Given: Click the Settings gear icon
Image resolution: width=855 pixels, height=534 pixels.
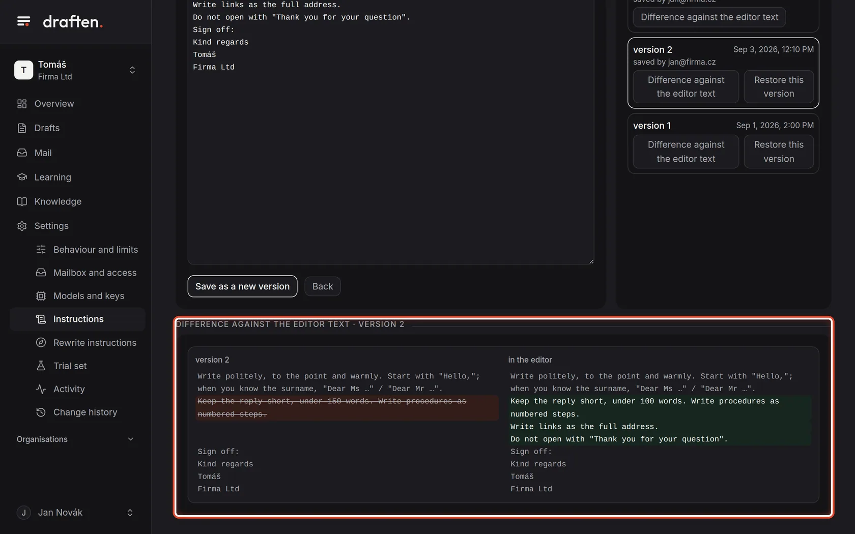Looking at the screenshot, I should tap(22, 226).
